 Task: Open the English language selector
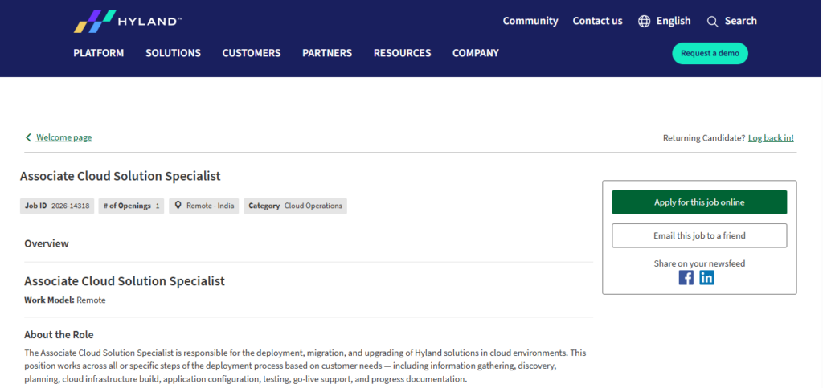[x=674, y=21]
